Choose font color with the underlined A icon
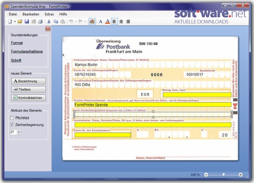Screen dimensions: 254x183 click(107, 22)
